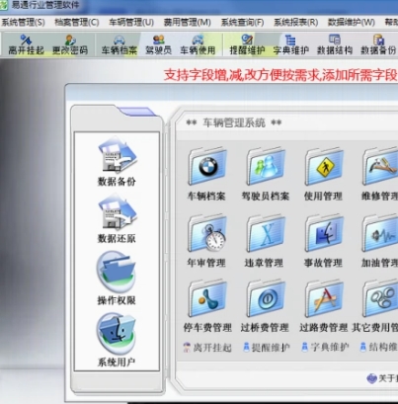Open the 驾驶员档案 folder icon
Image resolution: width=398 pixels, height=404 pixels.
pyautogui.click(x=266, y=167)
